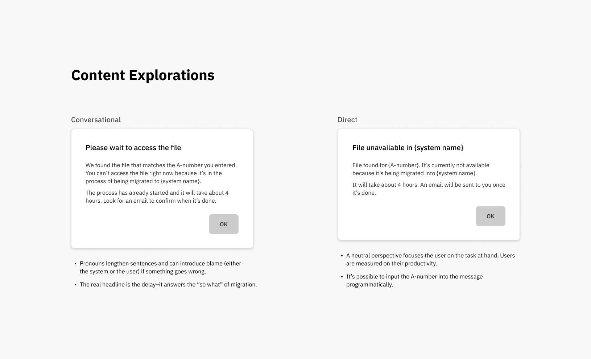Click "Look for an email" sentence in the Conversational dialog

[160, 201]
